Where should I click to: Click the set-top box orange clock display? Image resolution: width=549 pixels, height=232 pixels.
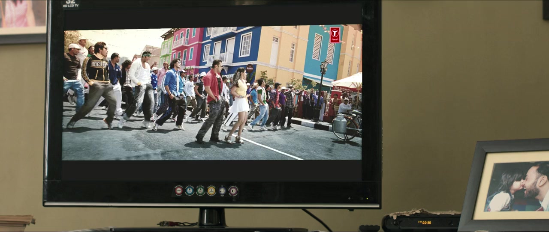tap(425, 223)
